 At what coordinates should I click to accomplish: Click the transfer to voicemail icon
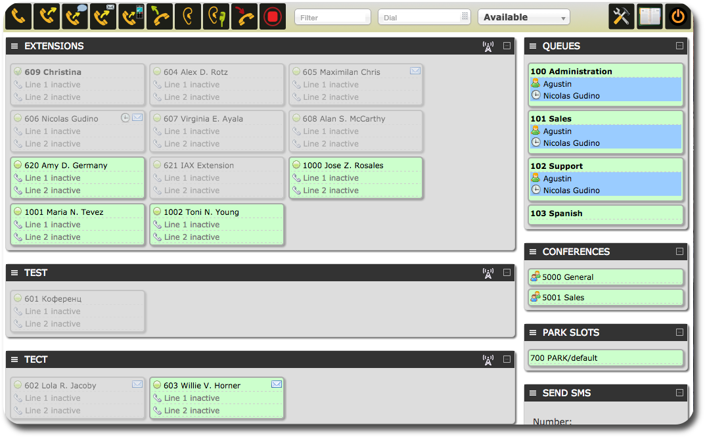click(103, 17)
